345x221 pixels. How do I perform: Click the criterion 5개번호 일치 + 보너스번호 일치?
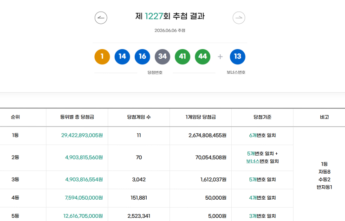pyautogui.click(x=262, y=158)
